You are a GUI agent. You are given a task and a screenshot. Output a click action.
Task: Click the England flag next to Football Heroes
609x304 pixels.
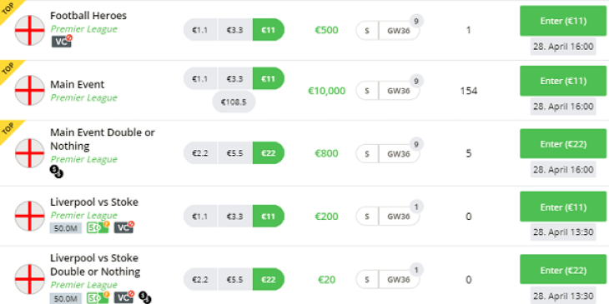[30, 30]
